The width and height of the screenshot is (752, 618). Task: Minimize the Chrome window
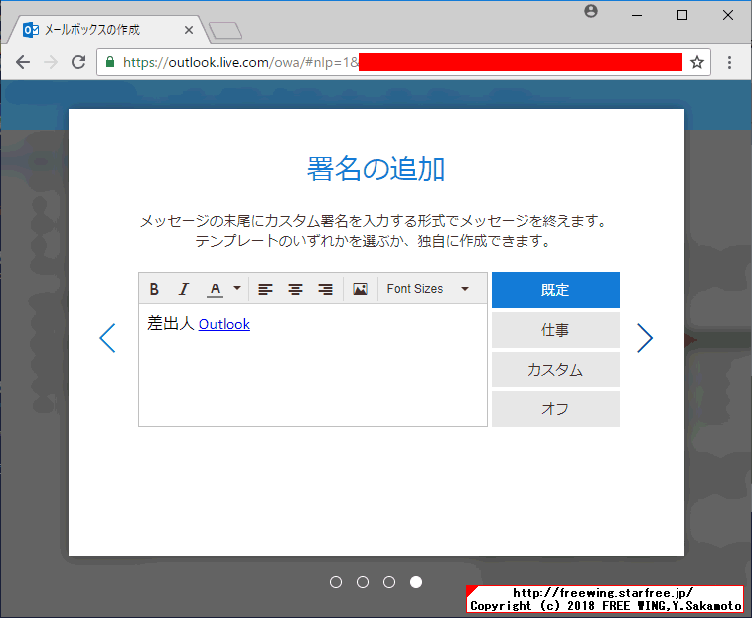637,15
